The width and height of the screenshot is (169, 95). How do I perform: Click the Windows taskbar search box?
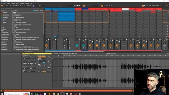[17, 94]
